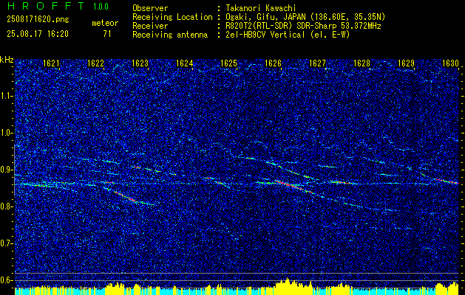Click the 0.8 kHz axis label
The height and width of the screenshot is (295, 465).
coord(6,206)
